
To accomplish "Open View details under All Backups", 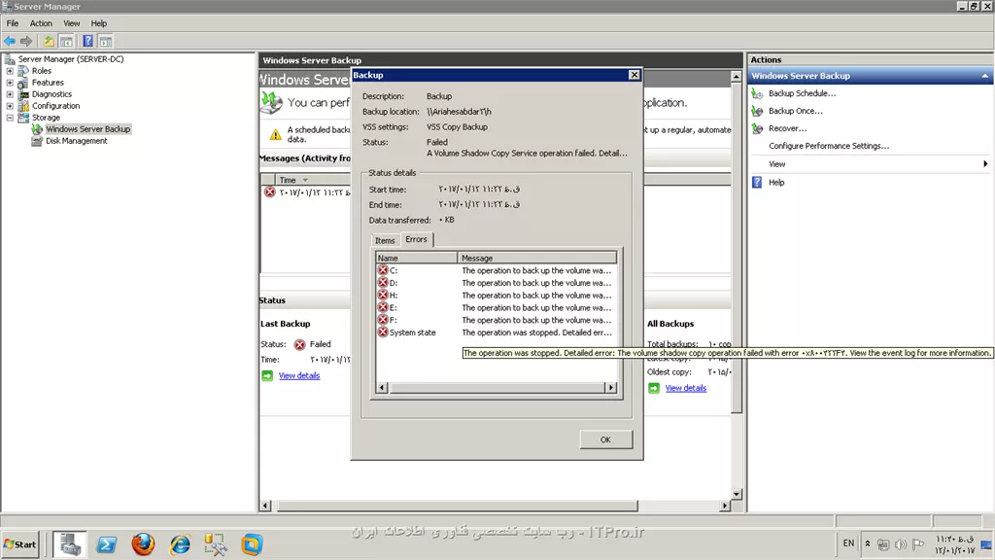I will [685, 388].
